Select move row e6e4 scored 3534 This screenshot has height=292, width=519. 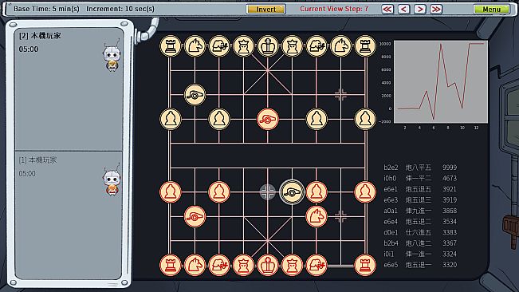tap(420, 222)
